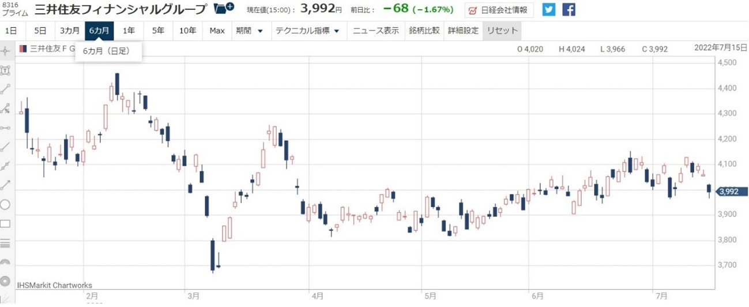749x307 pixels.
Task: Select the circle drawing tool
Action: 6,204
